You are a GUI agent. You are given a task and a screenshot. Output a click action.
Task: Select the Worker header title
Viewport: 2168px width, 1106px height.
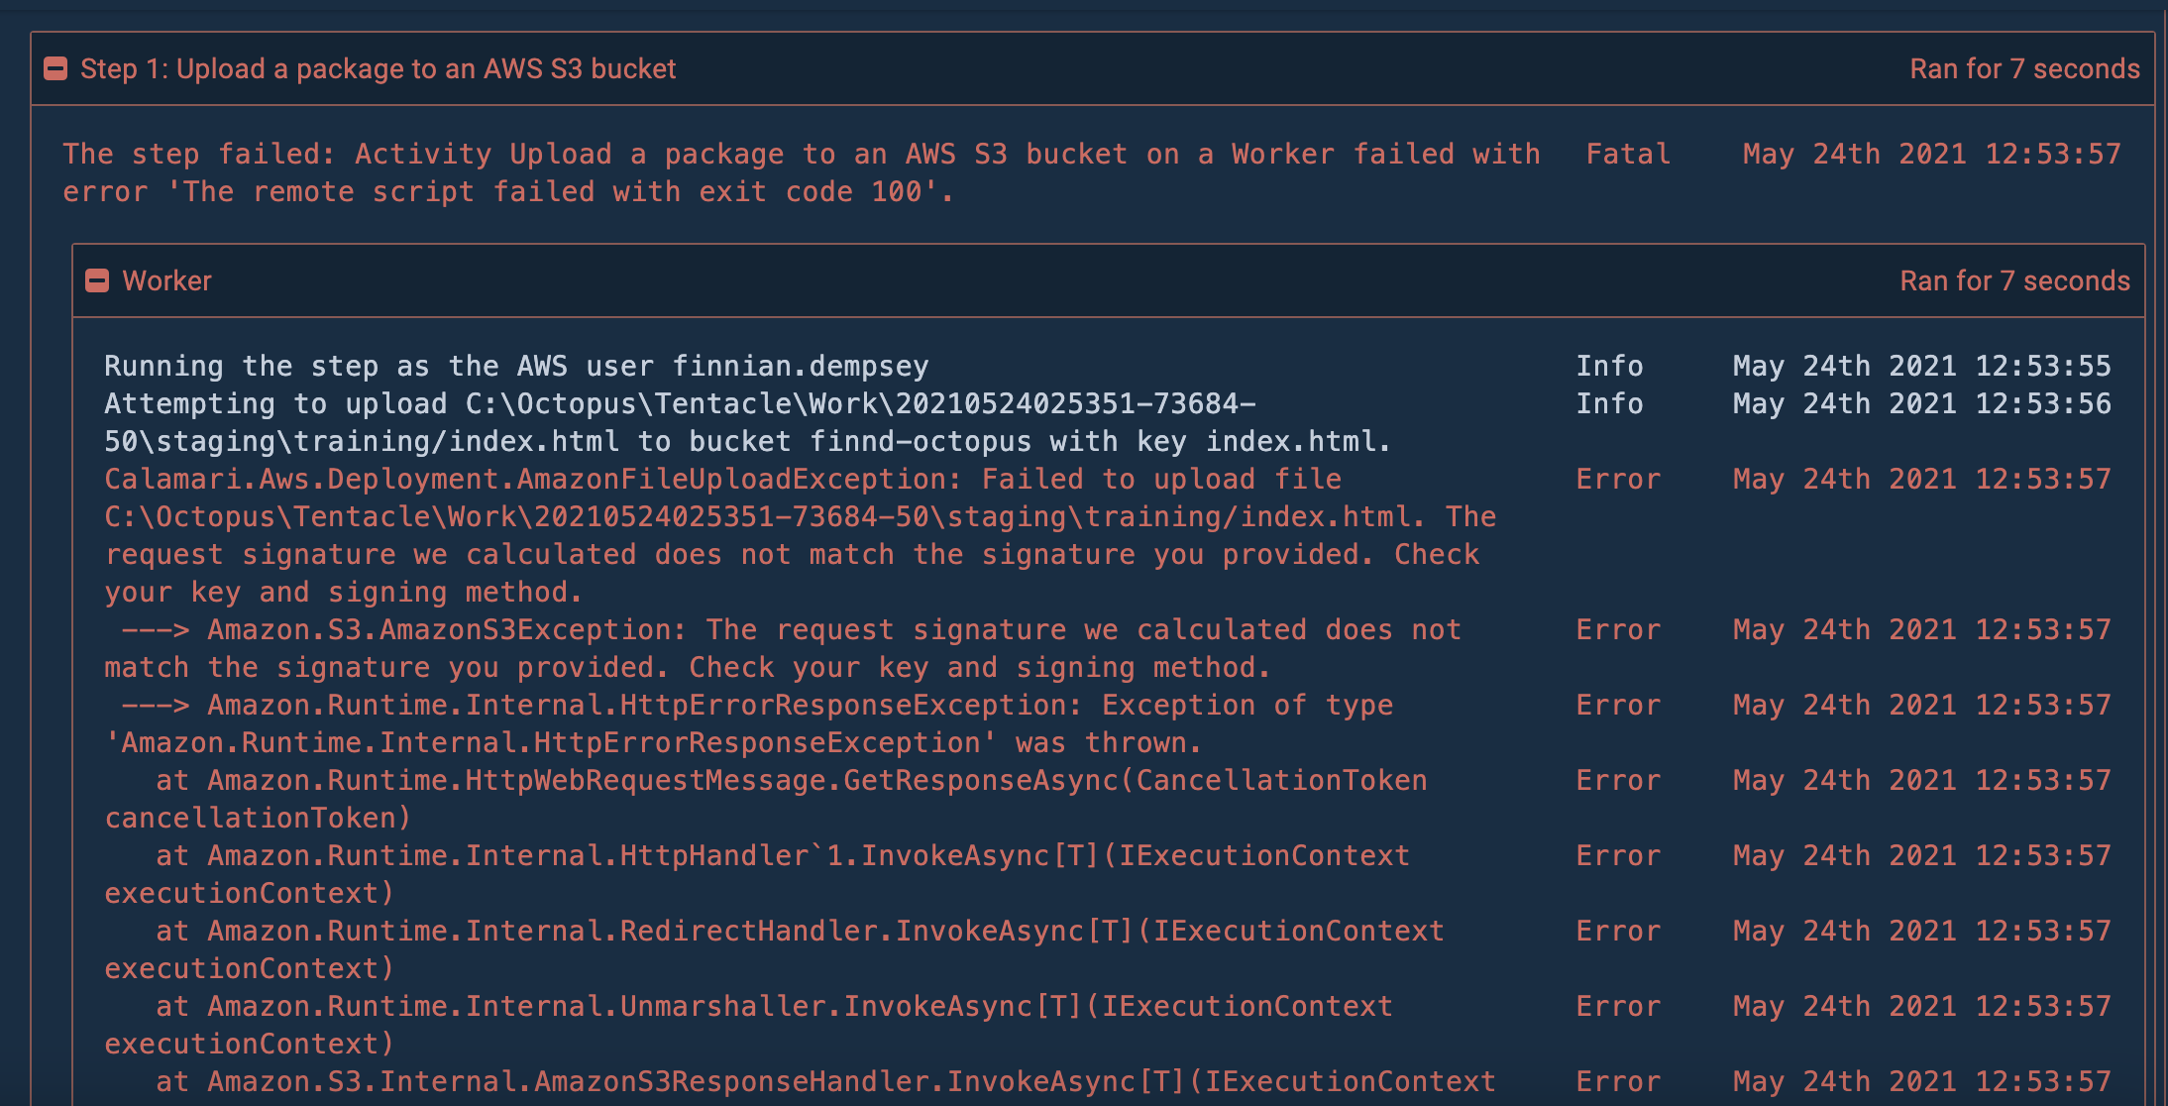pyautogui.click(x=165, y=280)
